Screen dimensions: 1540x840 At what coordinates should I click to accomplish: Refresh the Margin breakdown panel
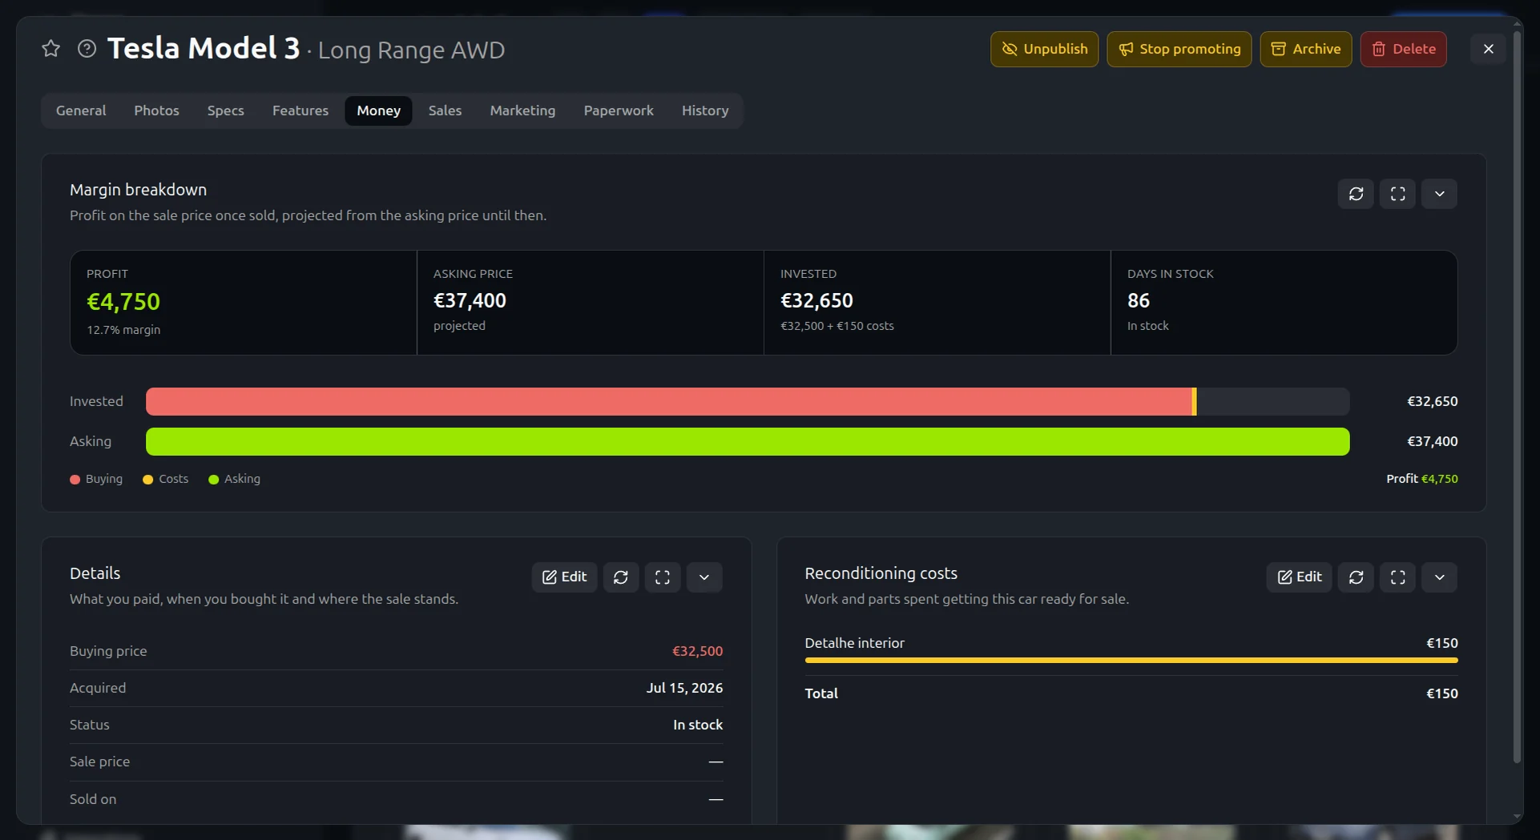(1356, 194)
